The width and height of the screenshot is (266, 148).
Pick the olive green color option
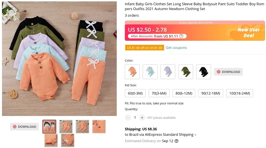pyautogui.click(x=186, y=72)
